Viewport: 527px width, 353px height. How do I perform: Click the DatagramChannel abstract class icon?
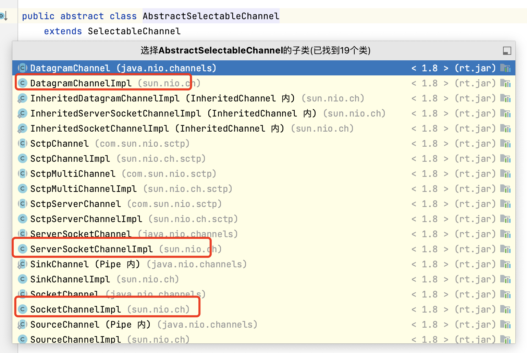pyautogui.click(x=23, y=68)
